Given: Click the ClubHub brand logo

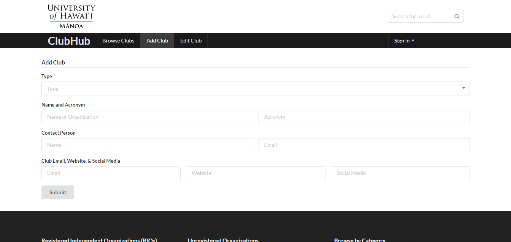Looking at the screenshot, I should (69, 41).
